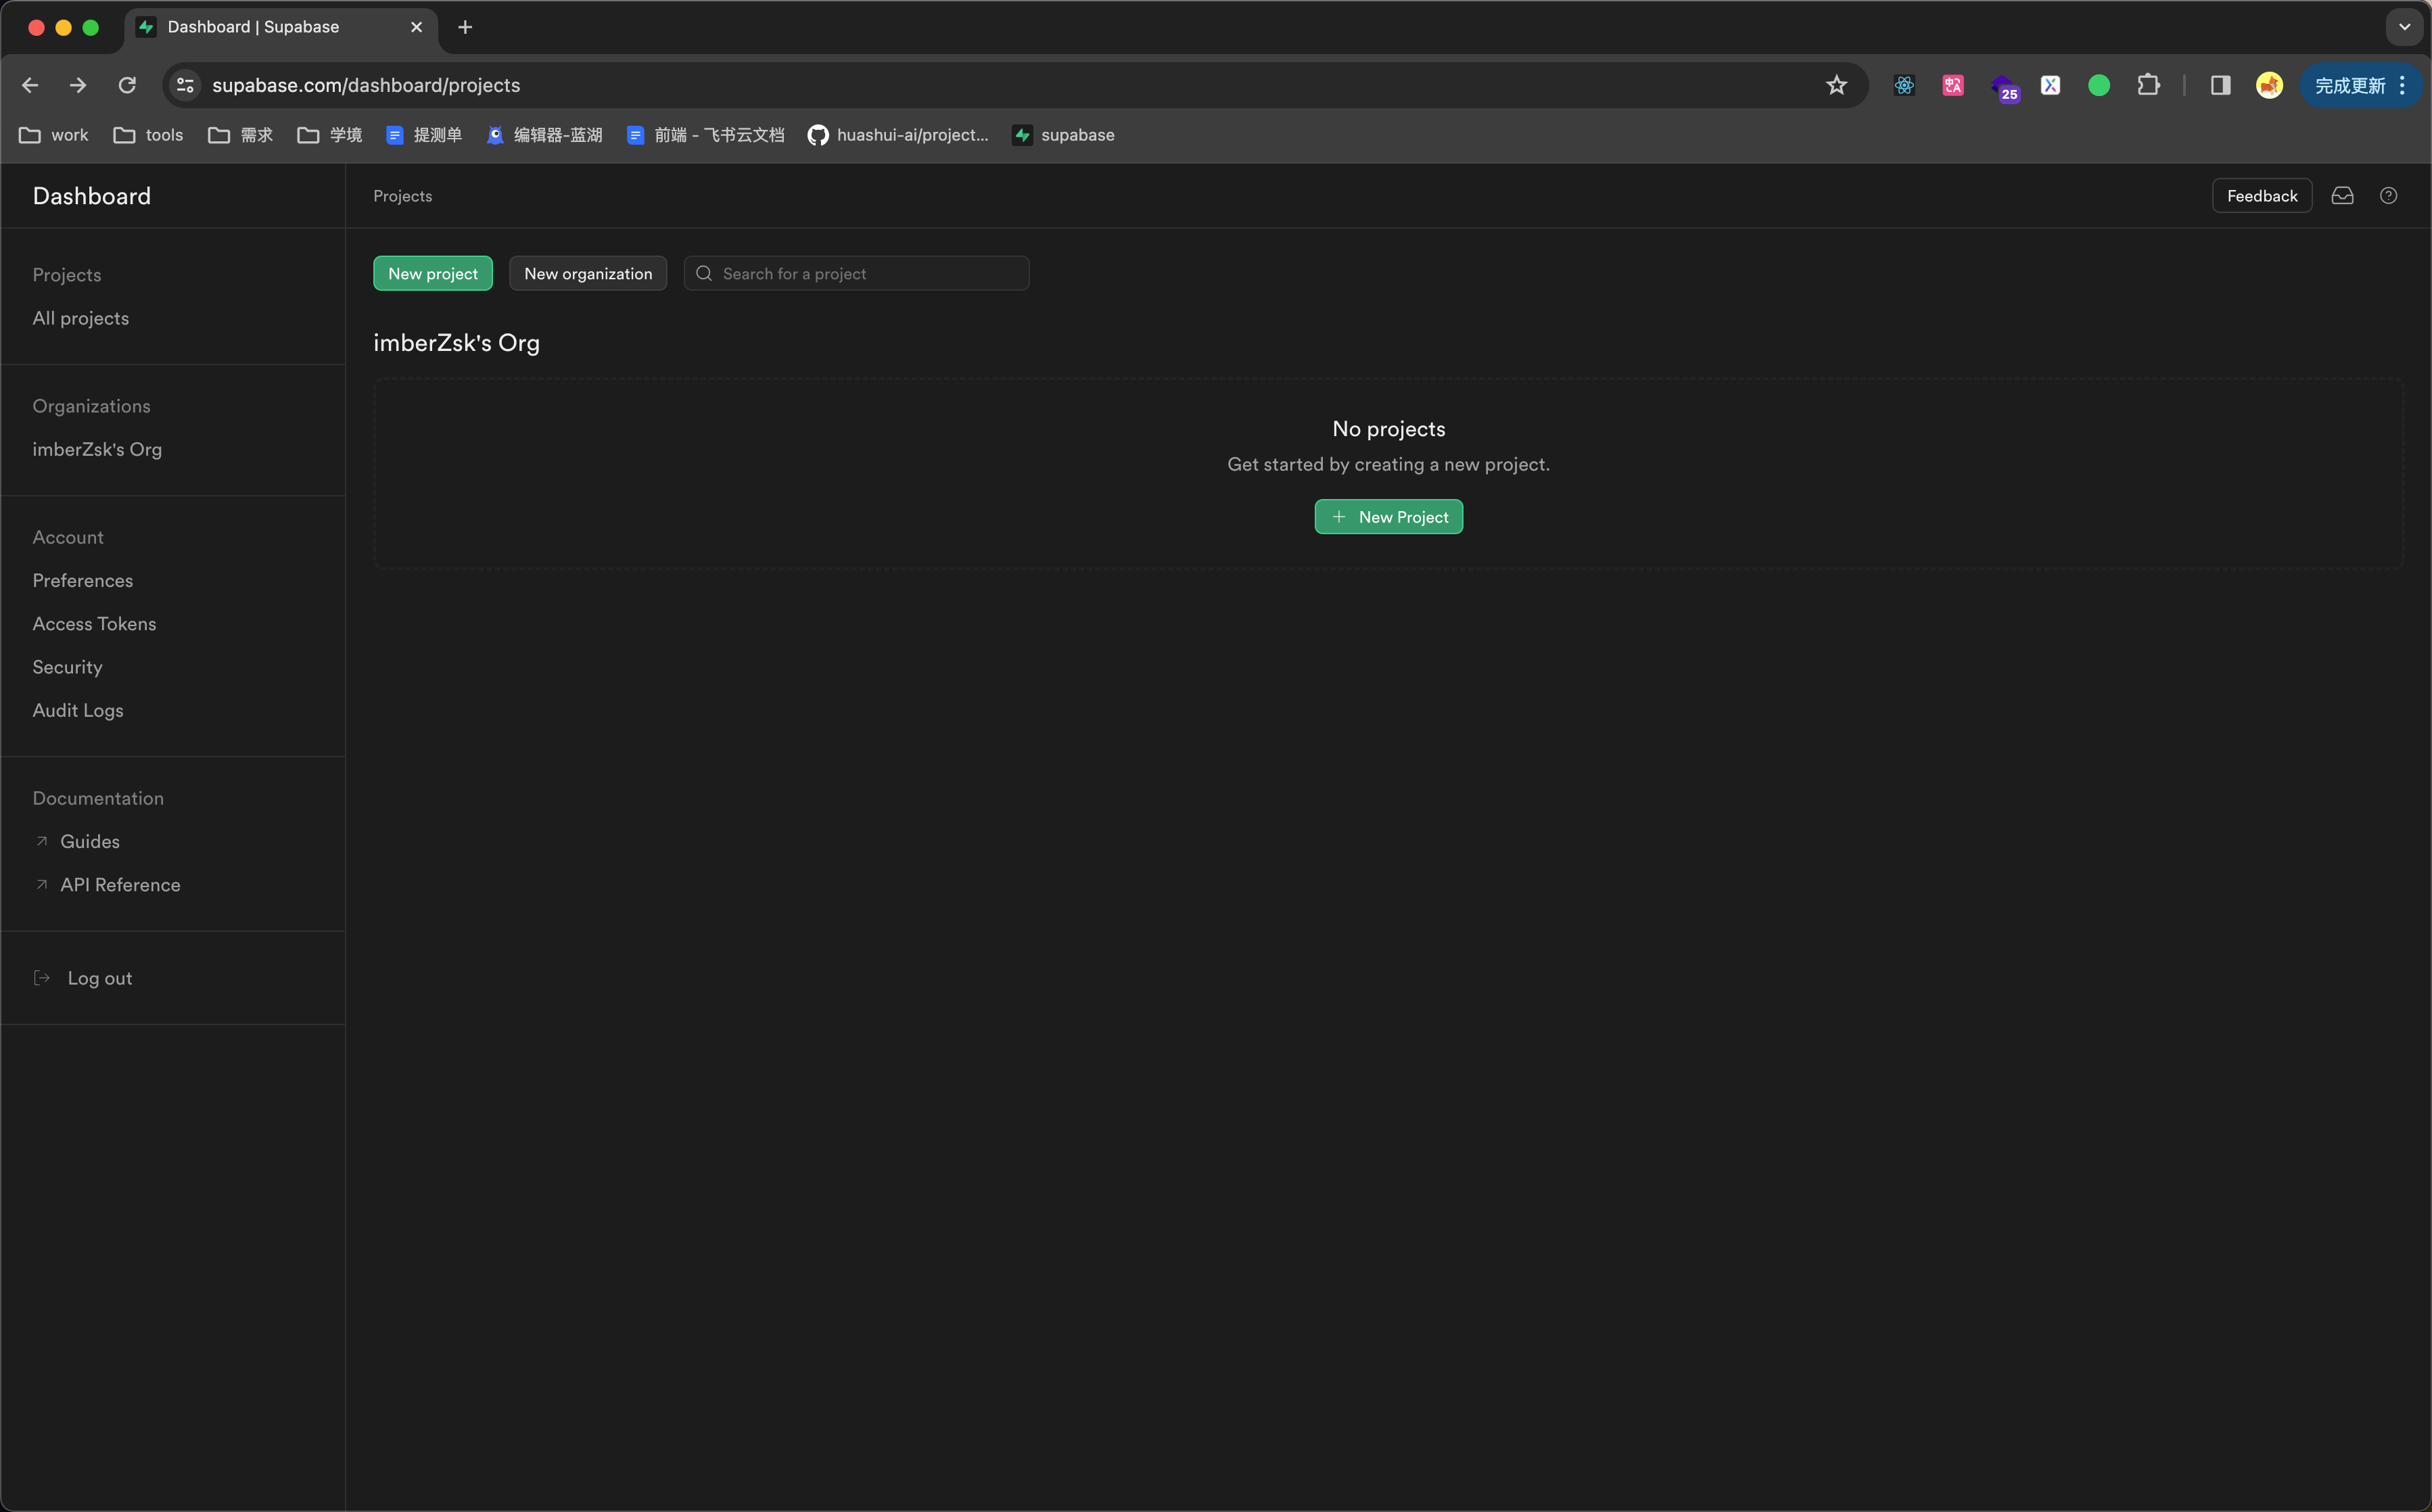Click the green New project button
This screenshot has height=1512, width=2432.
433,273
